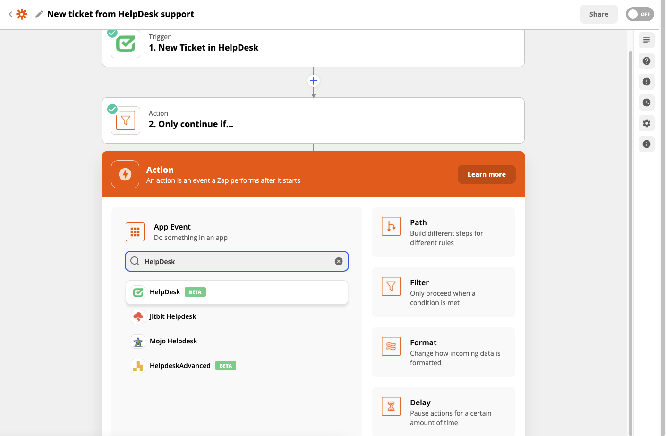This screenshot has height=436, width=666.
Task: Click the filter funnel icon on step 2
Action: tap(126, 120)
